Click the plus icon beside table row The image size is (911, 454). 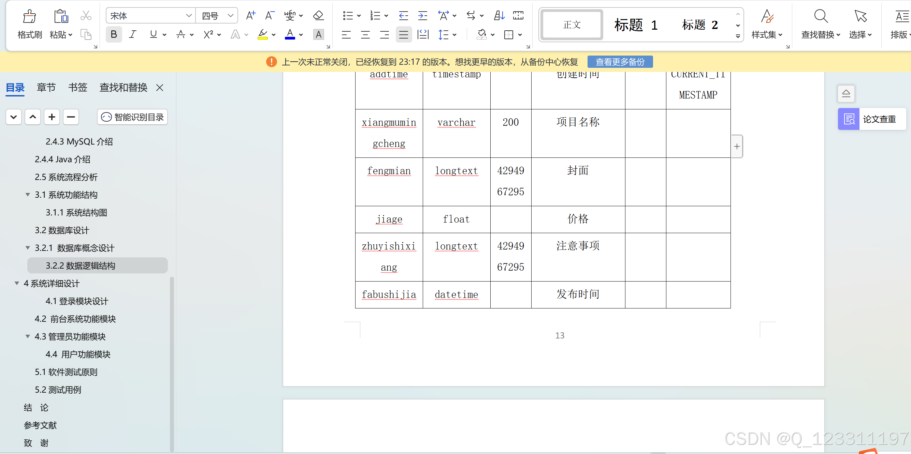pyautogui.click(x=737, y=146)
